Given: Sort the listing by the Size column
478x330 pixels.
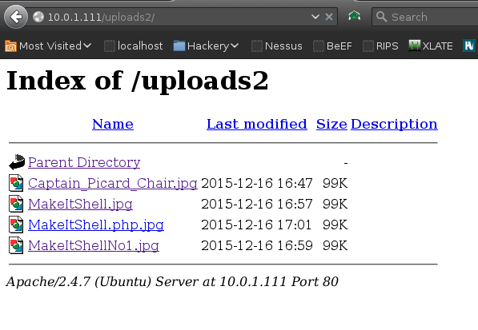Looking at the screenshot, I should 331,124.
